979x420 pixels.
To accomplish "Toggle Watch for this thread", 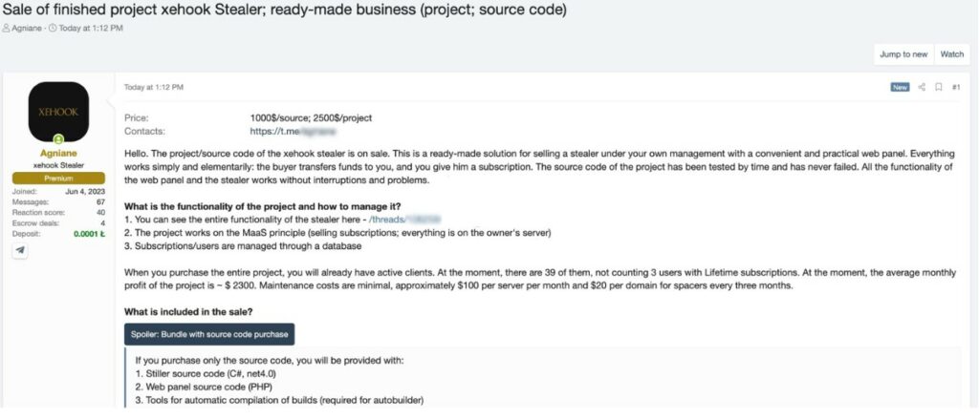I will point(952,54).
